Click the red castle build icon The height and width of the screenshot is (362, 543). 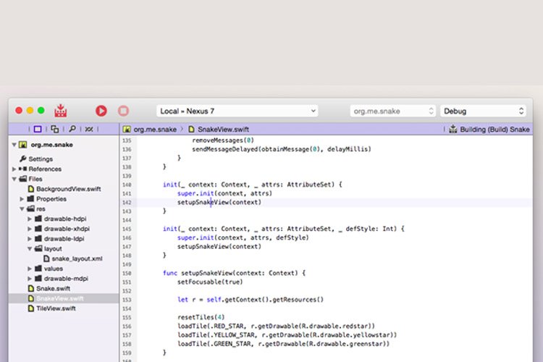point(61,111)
